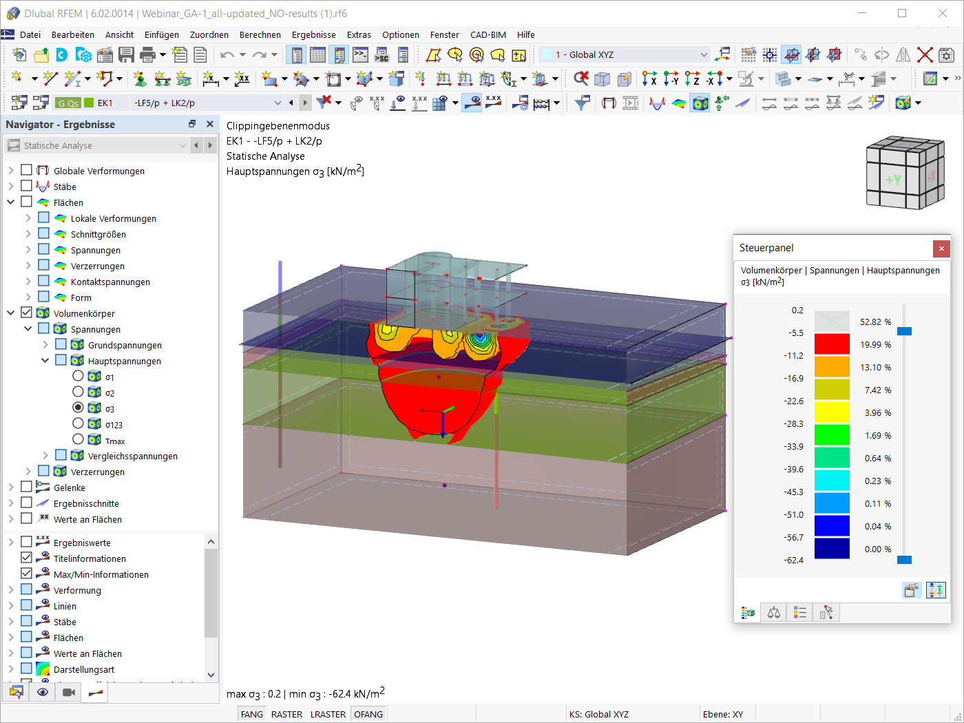Image resolution: width=964 pixels, height=723 pixels.
Task: Click the wireframe cube display icon
Action: [x=602, y=79]
